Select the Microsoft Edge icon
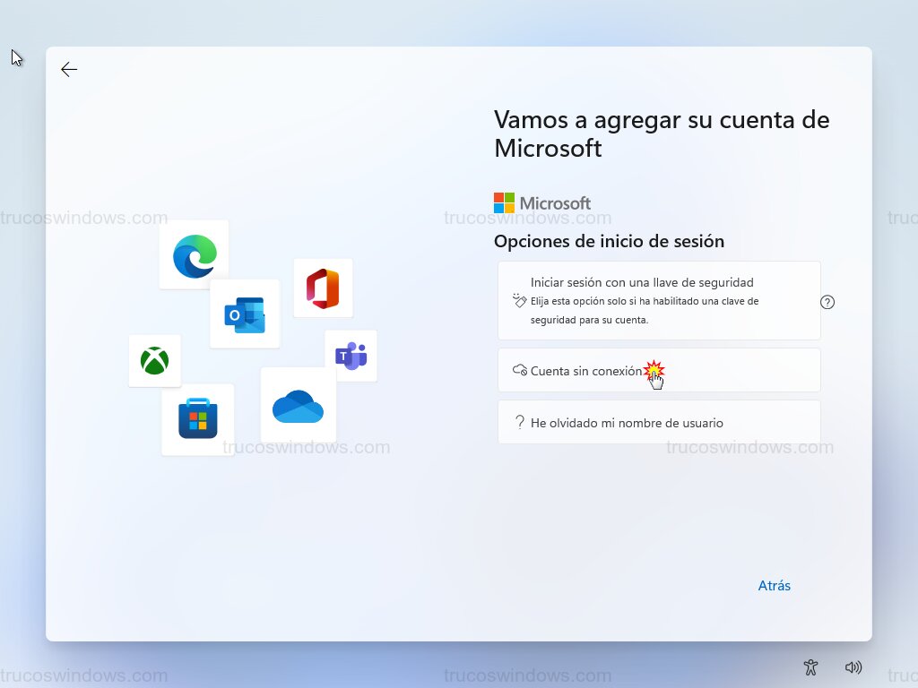Screen dimensions: 918x688 click(194, 254)
